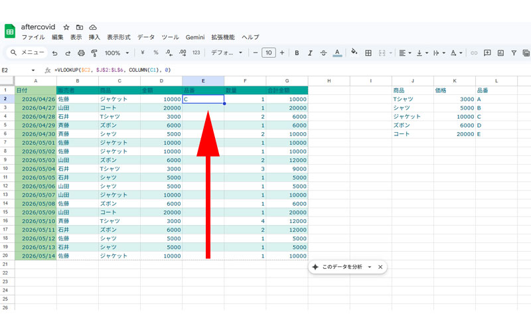Click the merge cells icon
Viewport: 531px width, 332px height.
tap(382, 53)
